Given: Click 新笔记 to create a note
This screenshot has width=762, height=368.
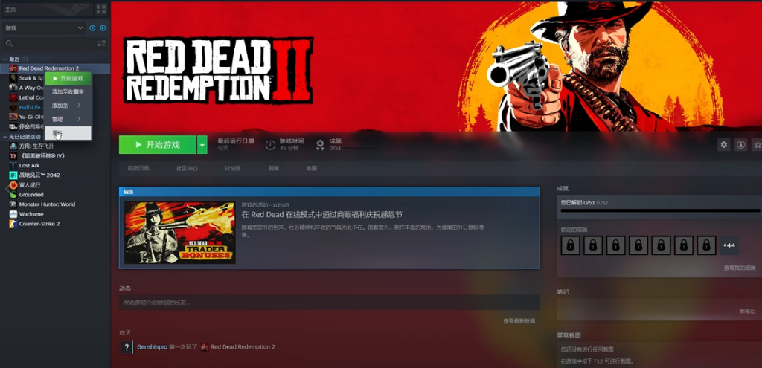Looking at the screenshot, I should 747,311.
